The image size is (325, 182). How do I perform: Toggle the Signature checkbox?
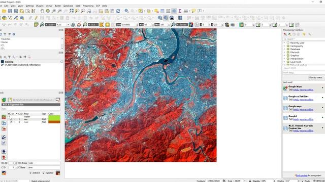point(44,173)
